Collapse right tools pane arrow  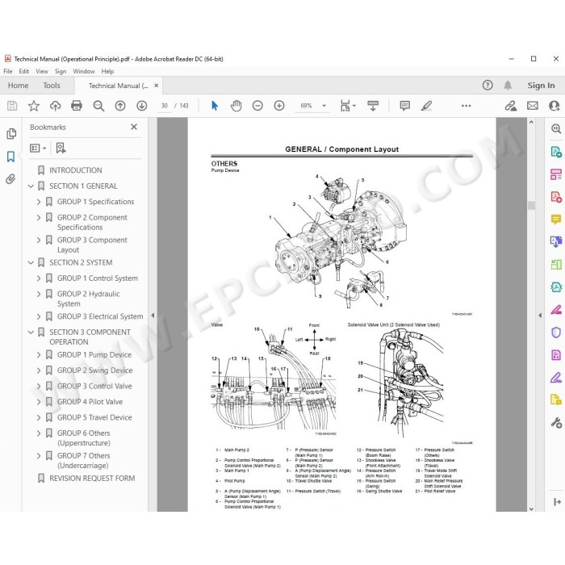coord(540,316)
